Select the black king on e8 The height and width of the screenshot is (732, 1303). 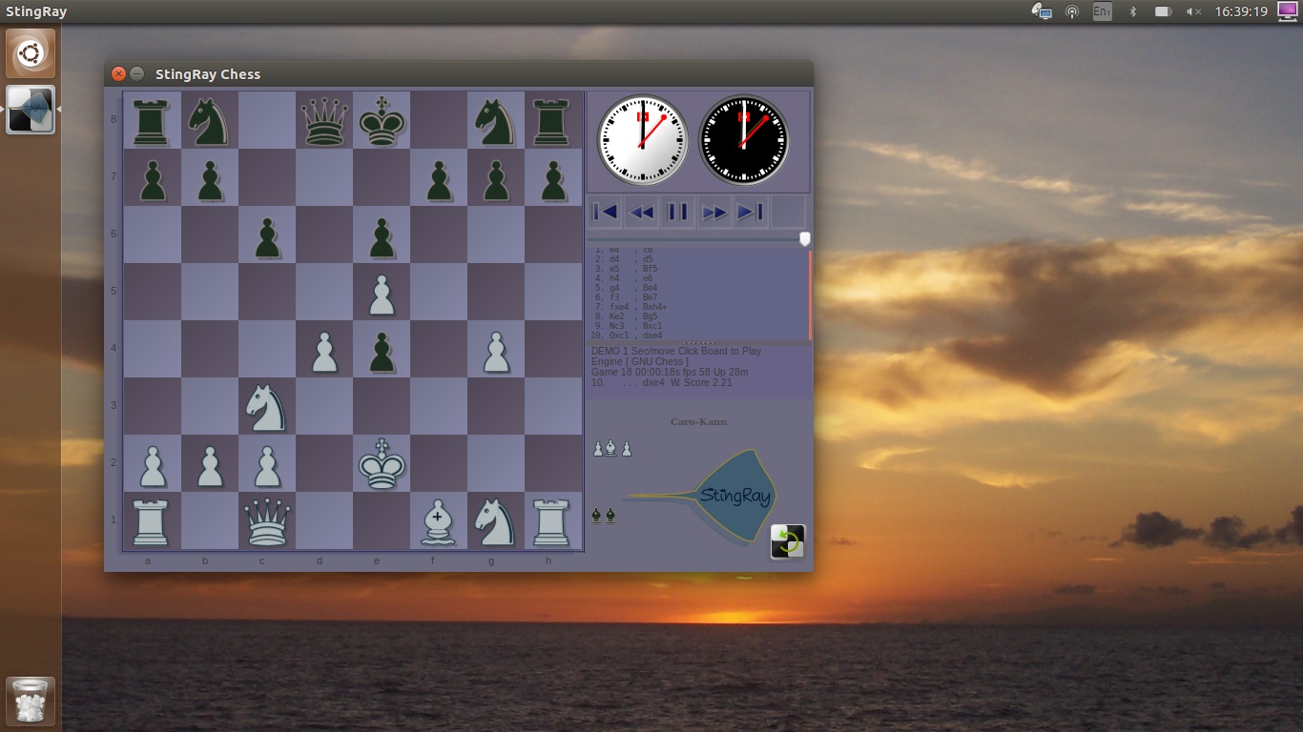point(382,120)
